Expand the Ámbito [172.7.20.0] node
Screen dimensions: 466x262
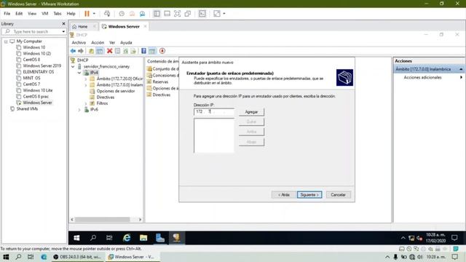[86, 79]
